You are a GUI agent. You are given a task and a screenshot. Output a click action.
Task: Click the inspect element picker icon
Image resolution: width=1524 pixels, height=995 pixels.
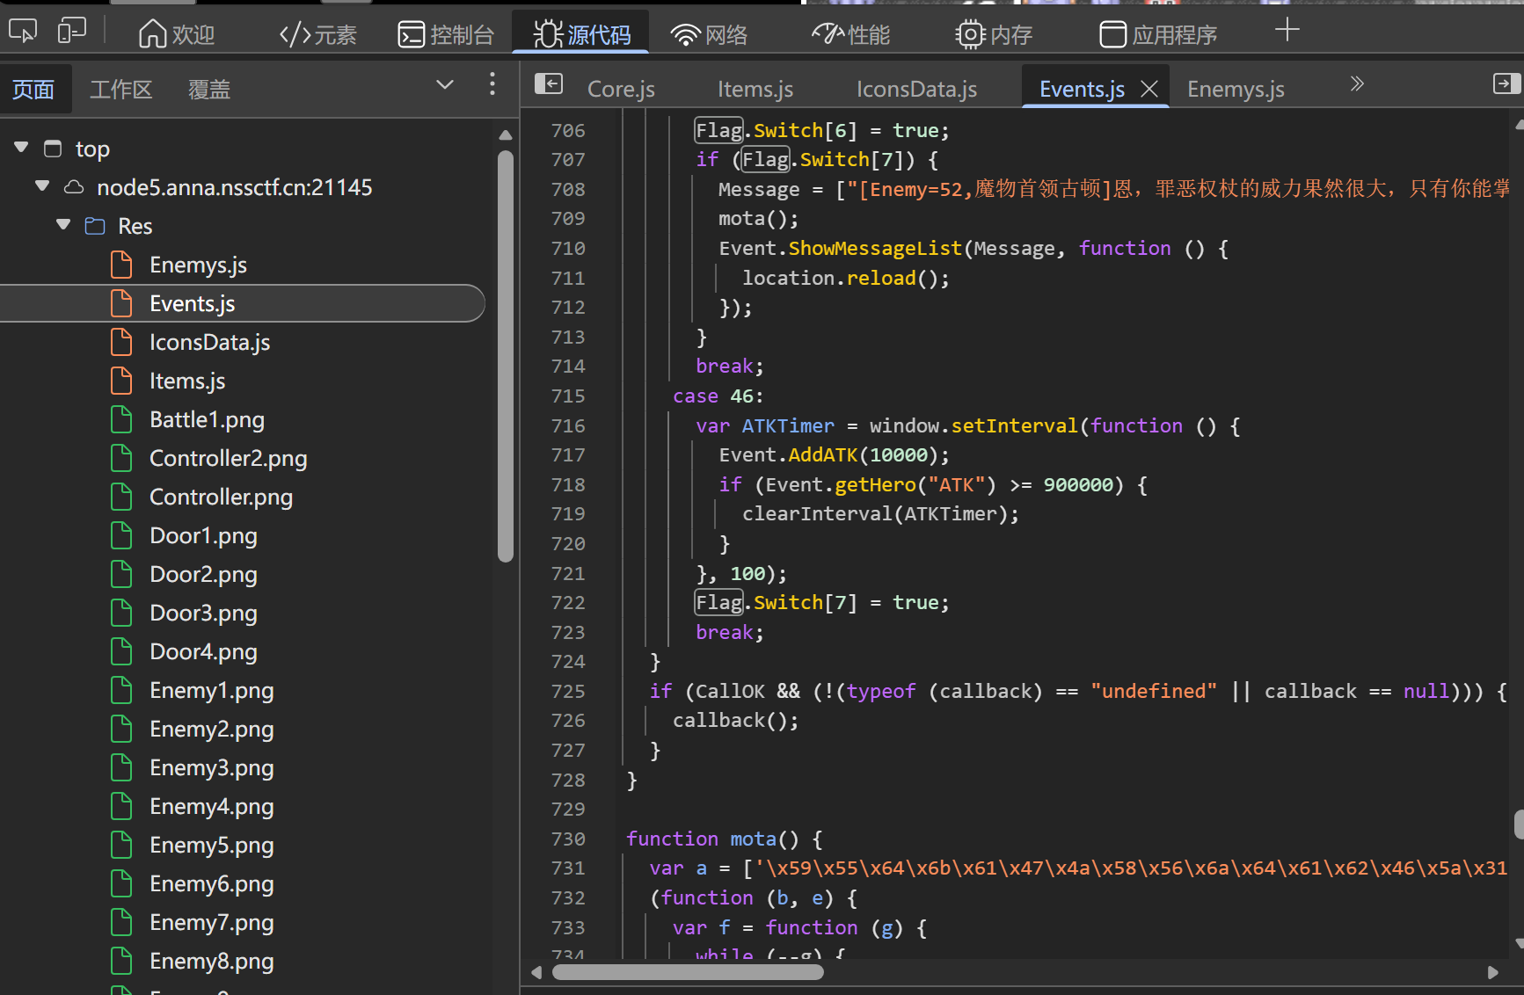(23, 32)
